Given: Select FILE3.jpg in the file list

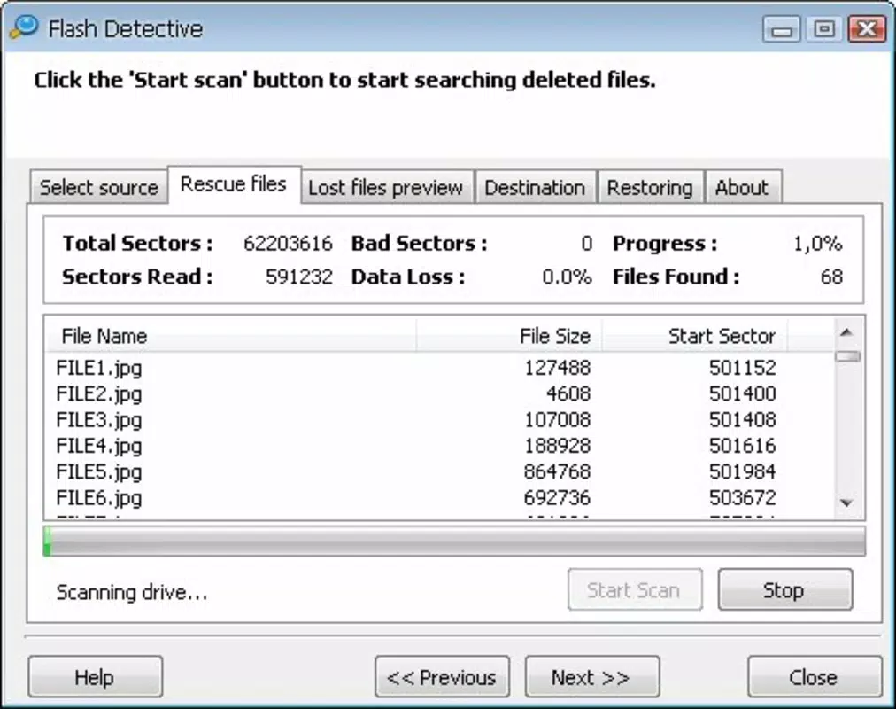Looking at the screenshot, I should (x=99, y=420).
